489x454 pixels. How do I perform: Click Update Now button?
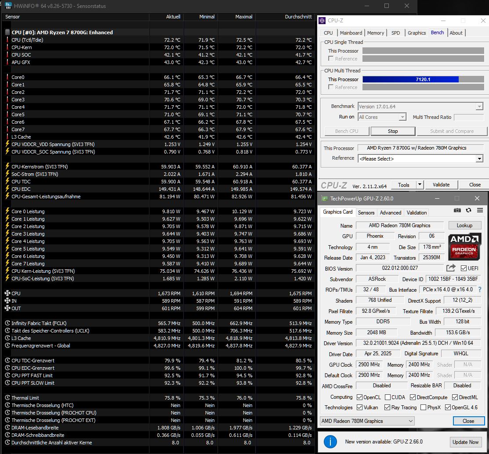point(465,442)
